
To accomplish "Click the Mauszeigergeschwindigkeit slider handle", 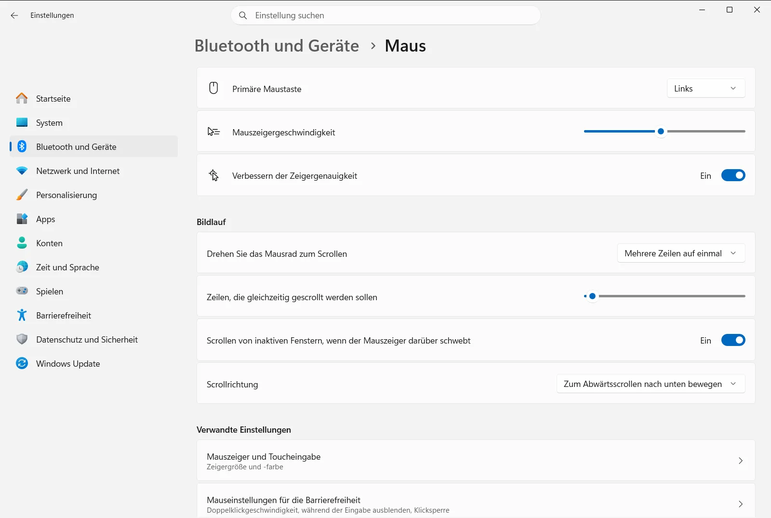I will (x=661, y=131).
